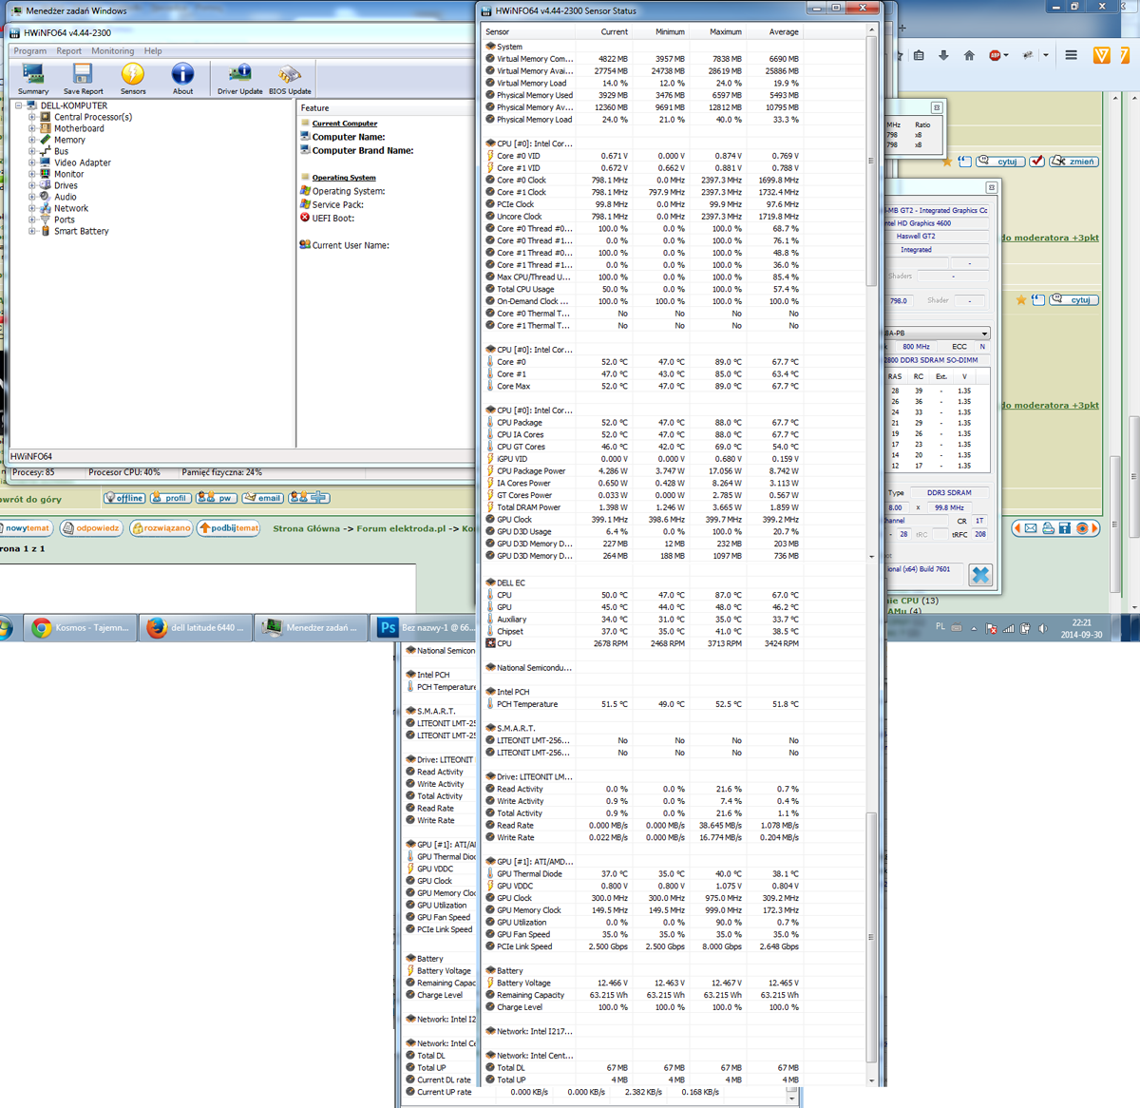Click the zmień edit button

point(1073,161)
